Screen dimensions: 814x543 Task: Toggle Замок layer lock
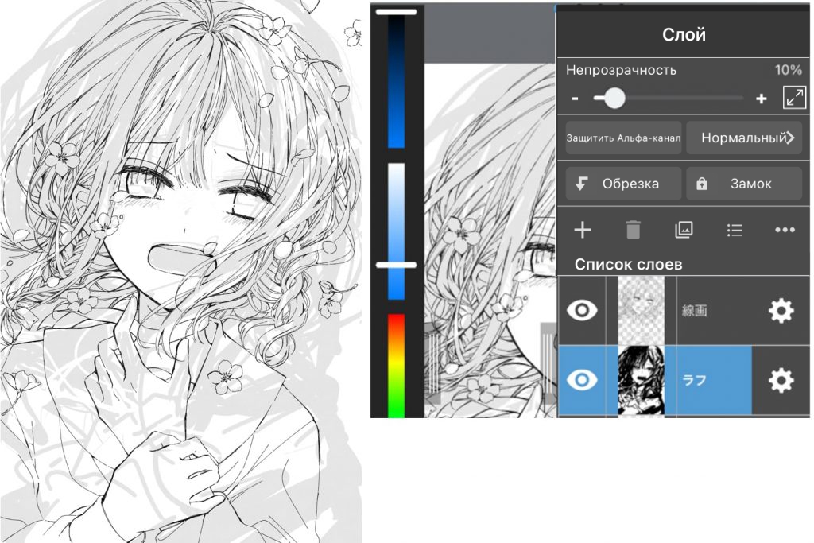click(x=744, y=183)
